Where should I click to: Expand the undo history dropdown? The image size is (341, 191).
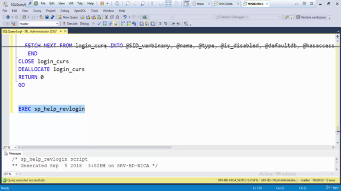[129, 17]
